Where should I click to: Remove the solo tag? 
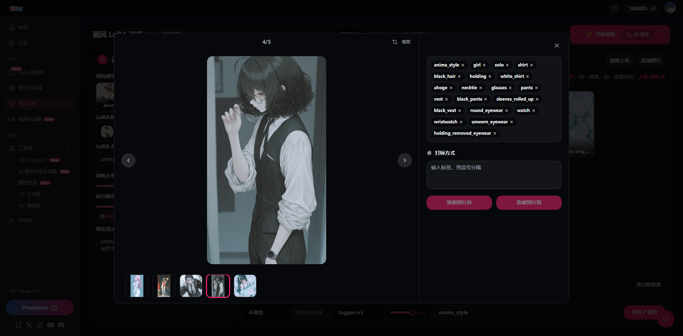tap(507, 65)
